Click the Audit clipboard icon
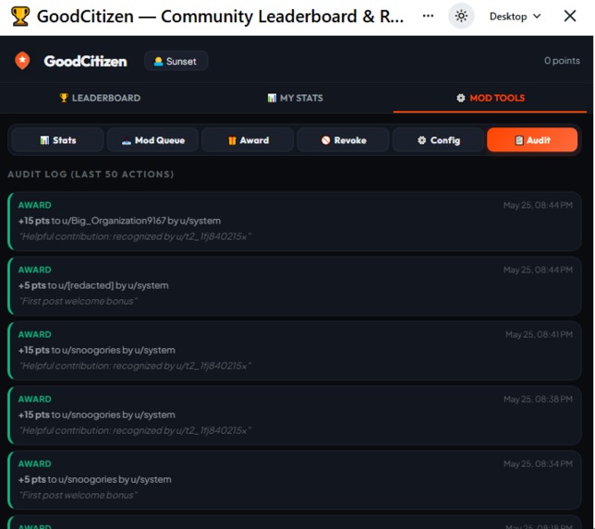Image resolution: width=595 pixels, height=529 pixels. [518, 140]
